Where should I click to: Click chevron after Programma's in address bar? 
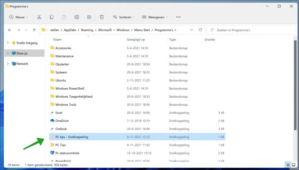pyautogui.click(x=175, y=30)
